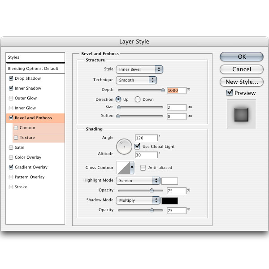The height and width of the screenshot is (269, 269).
Task: Select the Drop Shadow label in the styles list
Action: 28,78
